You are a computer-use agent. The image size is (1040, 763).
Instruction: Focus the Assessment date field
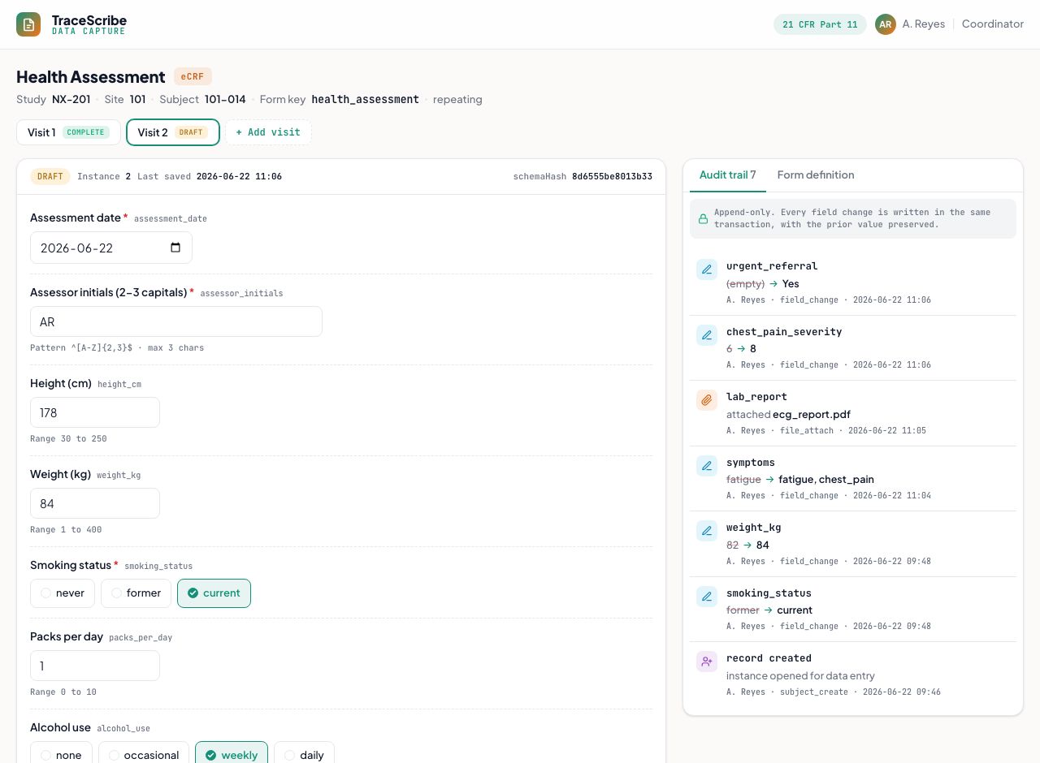[111, 248]
